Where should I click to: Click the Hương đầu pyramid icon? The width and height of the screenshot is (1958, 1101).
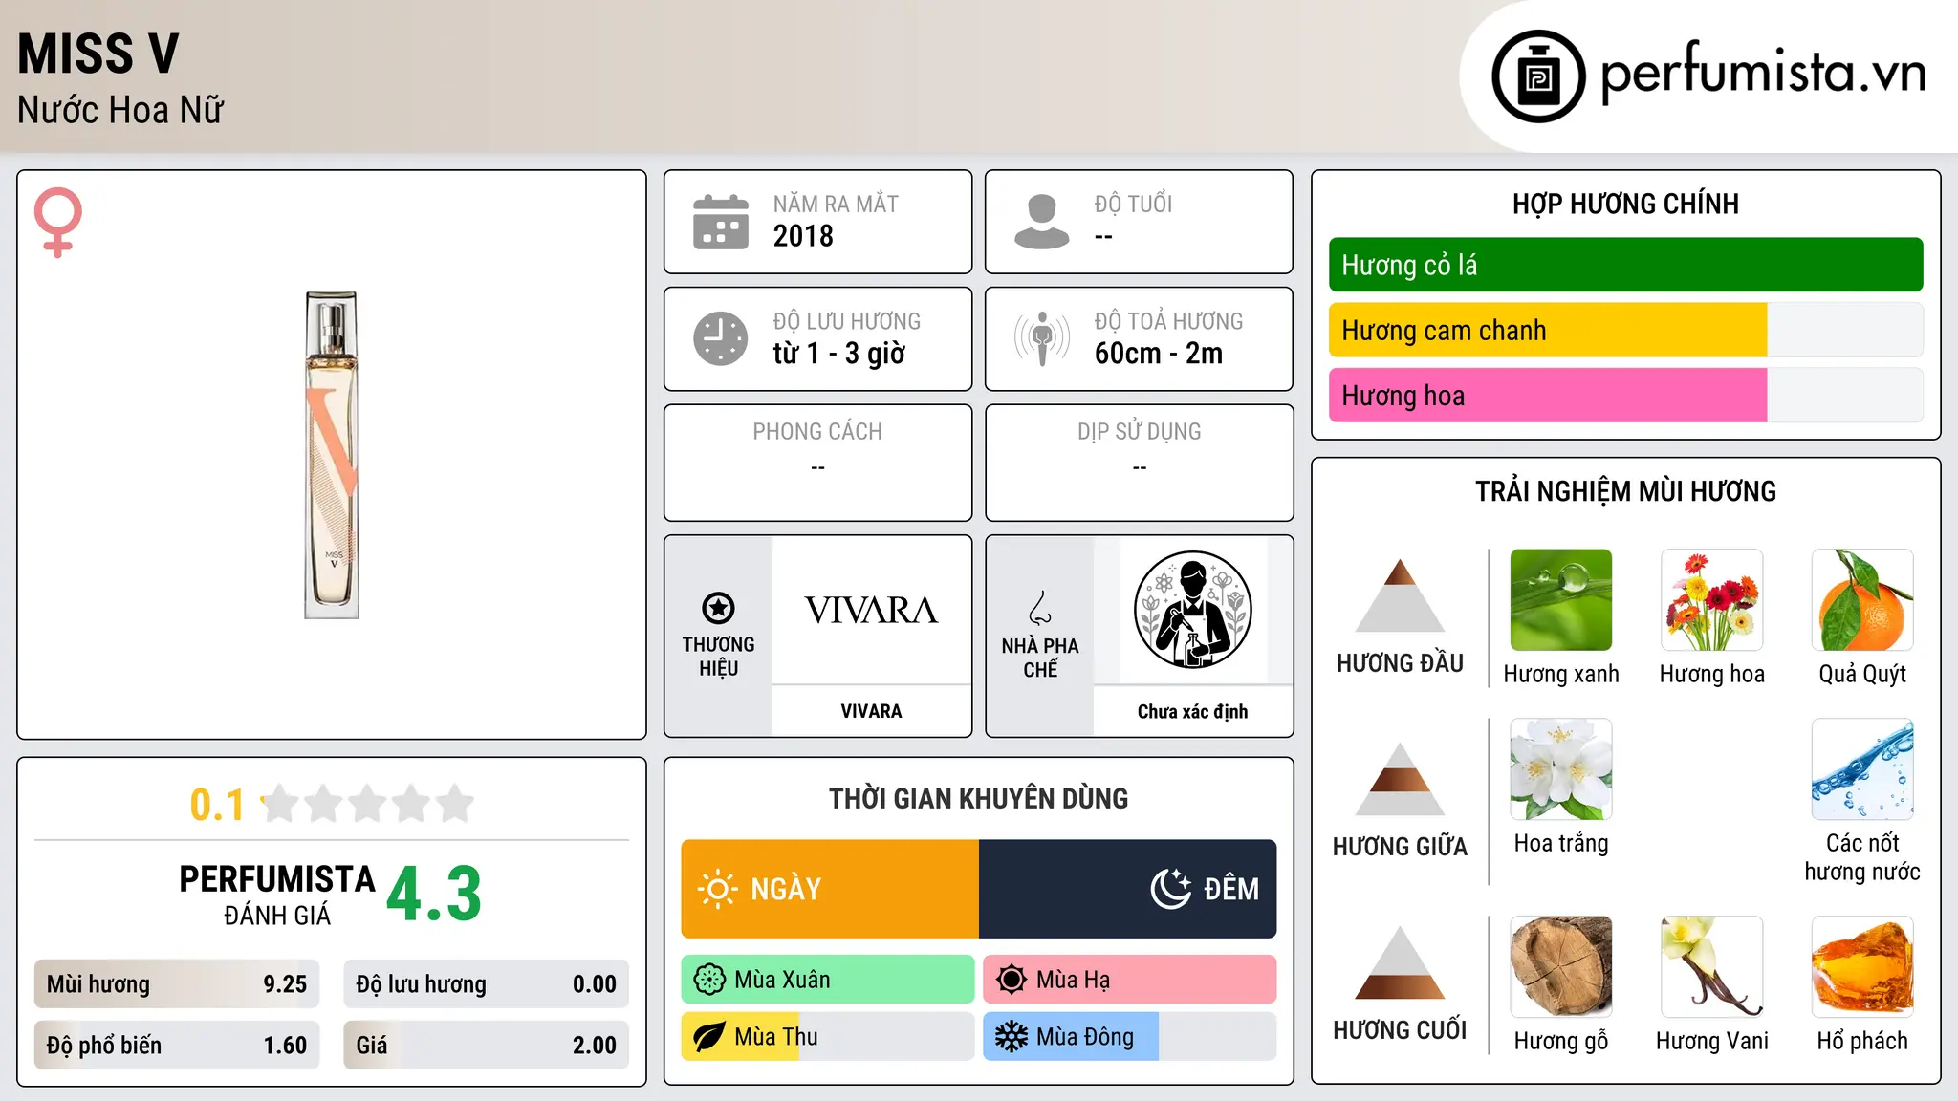click(x=1401, y=595)
